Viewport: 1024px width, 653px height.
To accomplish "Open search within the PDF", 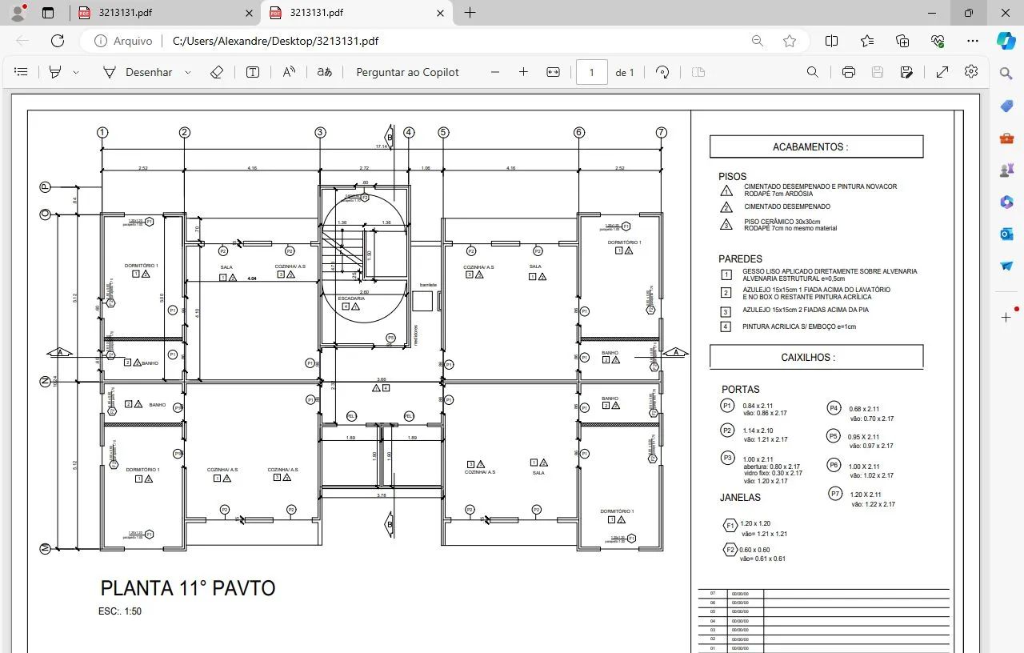I will pyautogui.click(x=812, y=71).
